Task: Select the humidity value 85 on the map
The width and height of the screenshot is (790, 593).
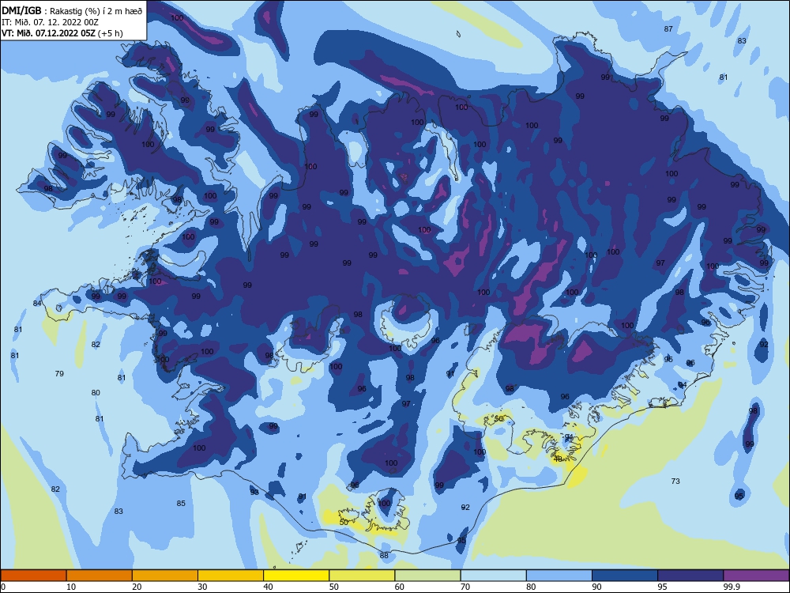Action: pyautogui.click(x=181, y=503)
